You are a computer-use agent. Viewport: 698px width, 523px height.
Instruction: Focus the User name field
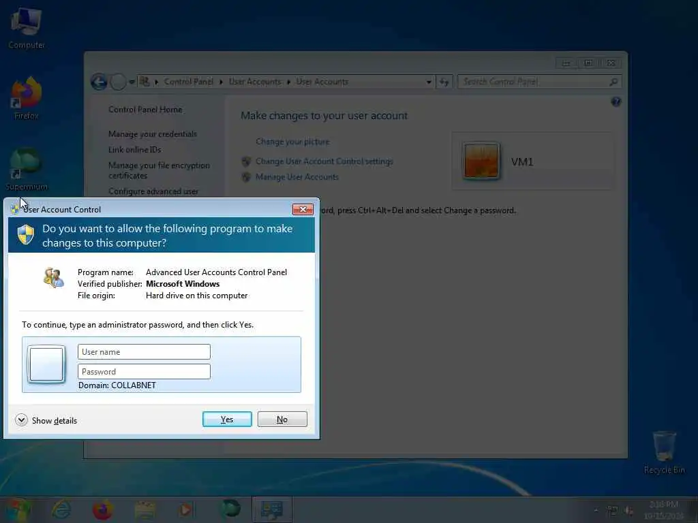coord(144,352)
